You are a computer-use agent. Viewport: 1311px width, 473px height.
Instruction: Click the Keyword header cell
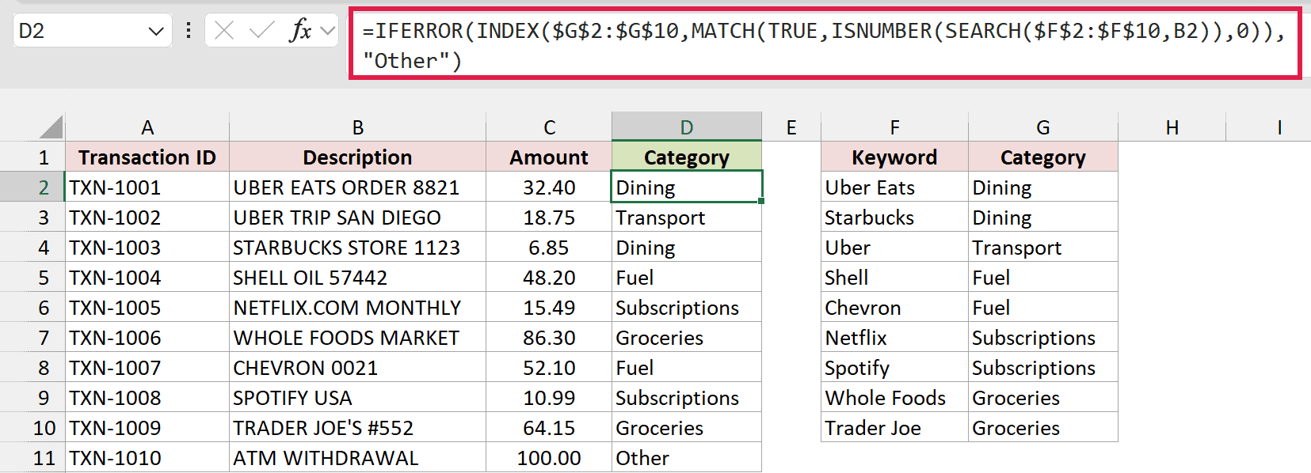(x=894, y=157)
